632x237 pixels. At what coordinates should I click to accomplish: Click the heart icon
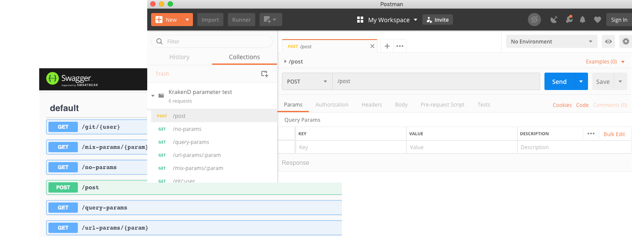(x=598, y=20)
